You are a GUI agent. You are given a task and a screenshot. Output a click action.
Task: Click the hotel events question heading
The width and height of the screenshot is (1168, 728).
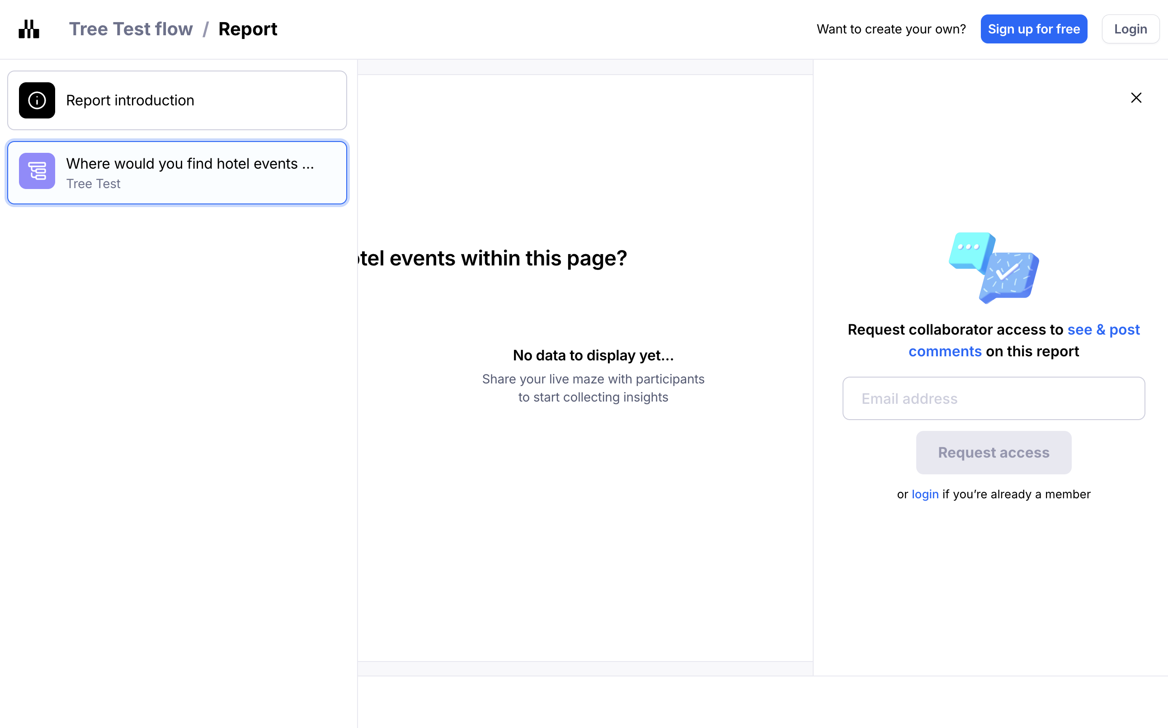coord(493,258)
